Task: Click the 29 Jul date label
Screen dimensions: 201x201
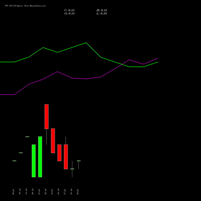Action: pos(78,192)
